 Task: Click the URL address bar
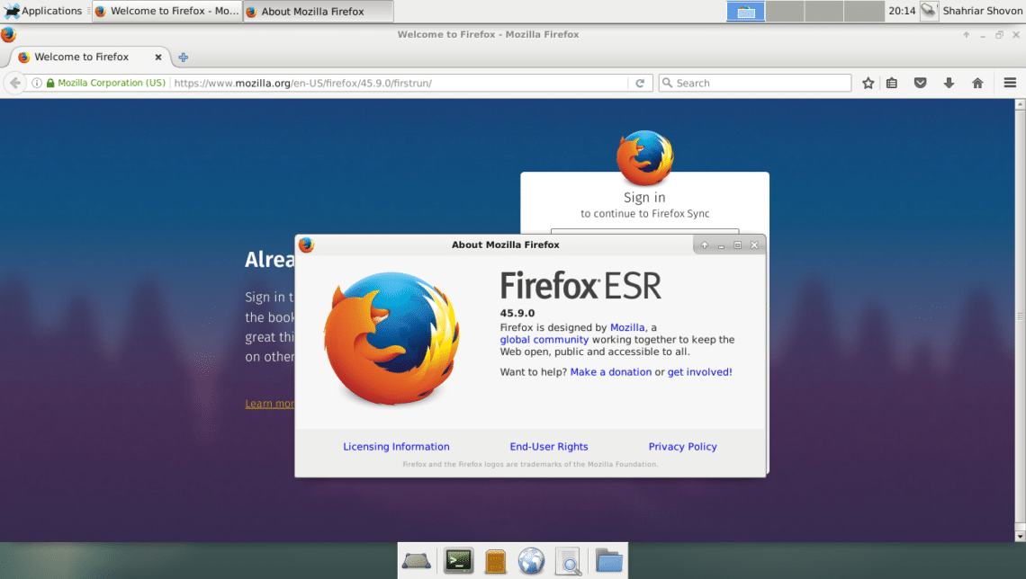click(x=399, y=83)
